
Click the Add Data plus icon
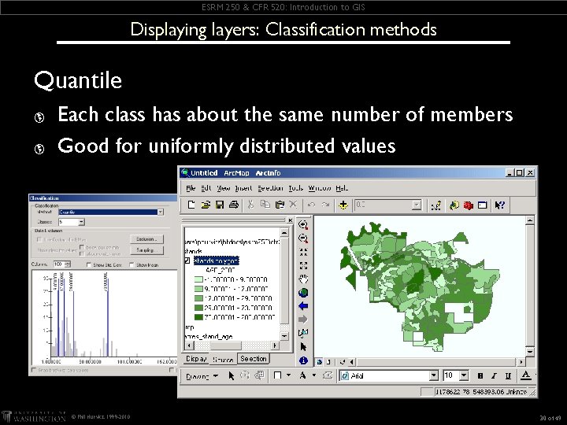pyautogui.click(x=343, y=205)
